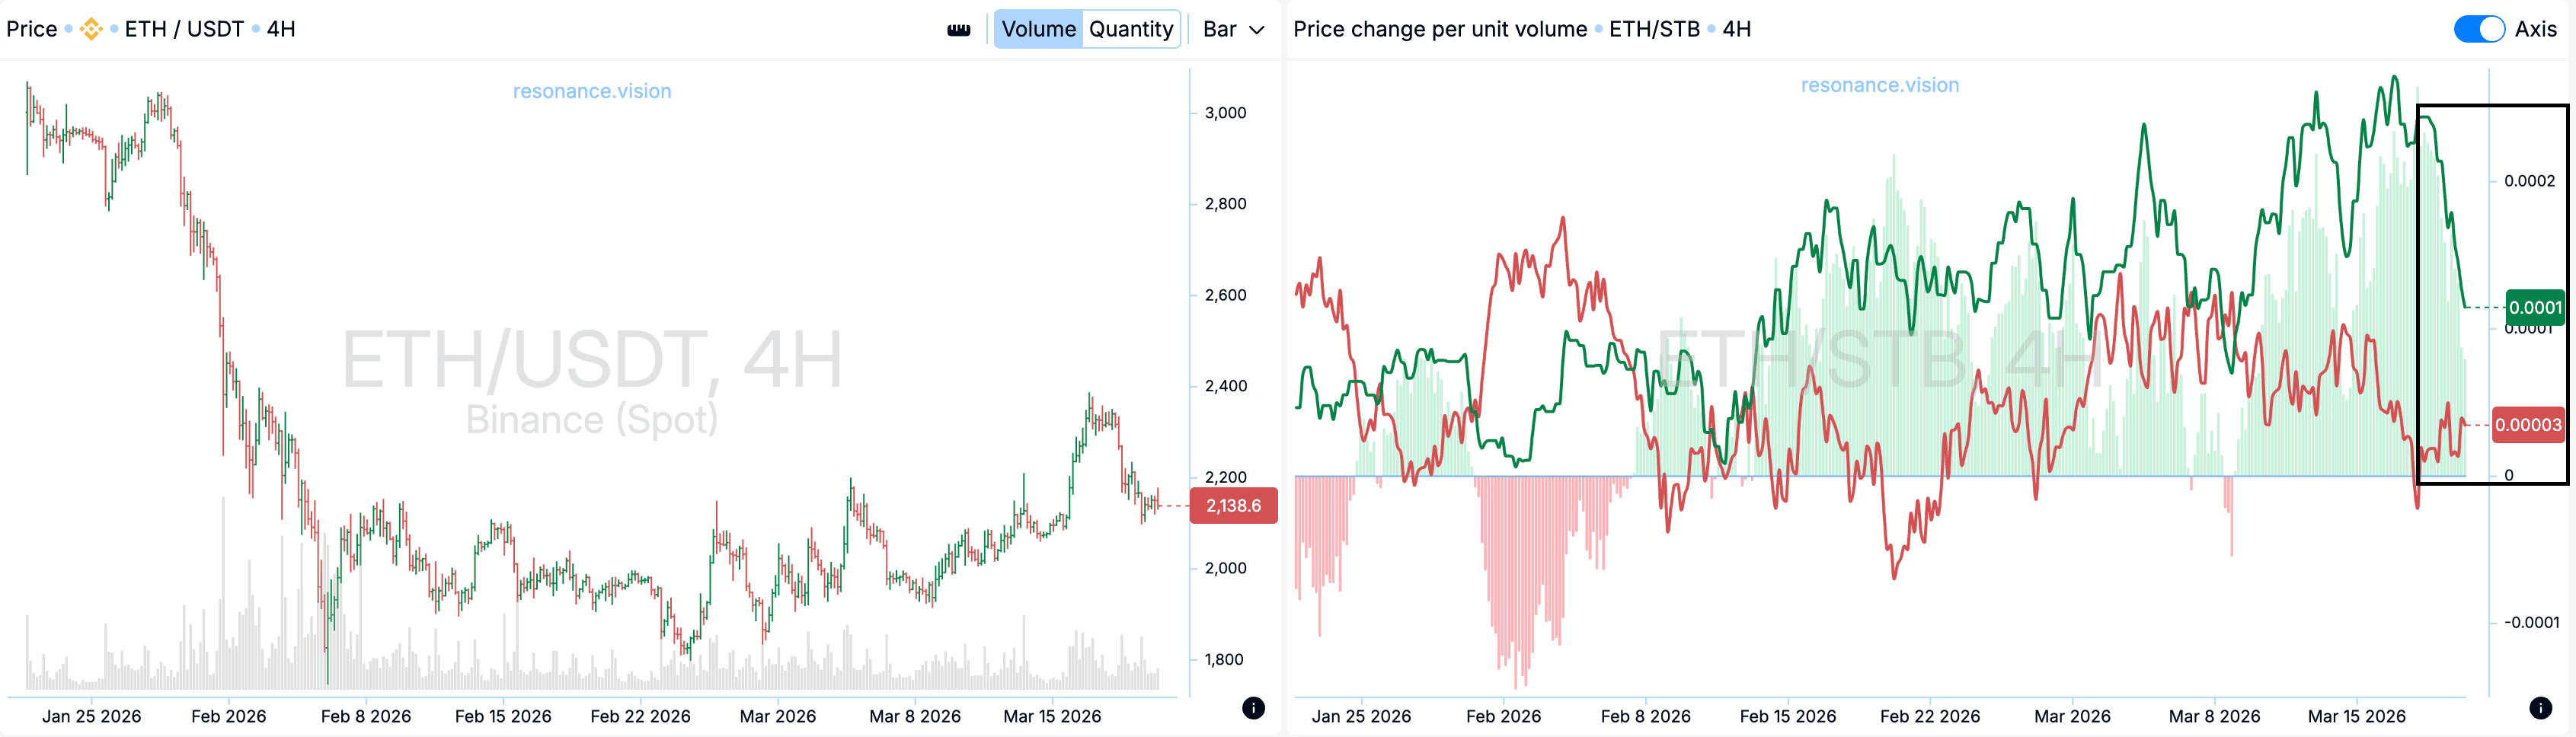Click 4H timeframe on the ETH/STB chart

pos(1736,29)
